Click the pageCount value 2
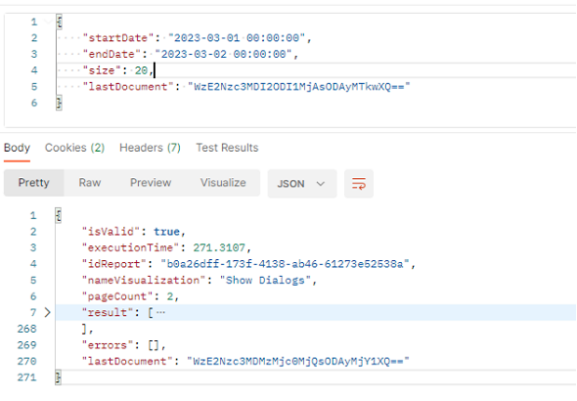Screen dimensions: 577x401 170,296
